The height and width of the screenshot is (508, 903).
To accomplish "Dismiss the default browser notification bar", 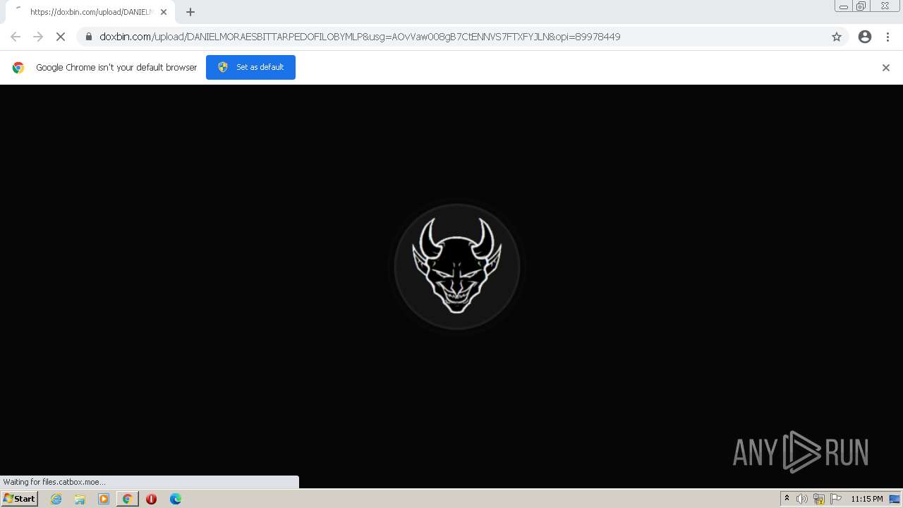I will (886, 68).
